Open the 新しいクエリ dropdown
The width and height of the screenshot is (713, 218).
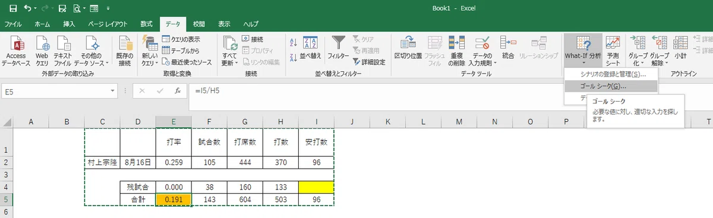[x=149, y=50]
